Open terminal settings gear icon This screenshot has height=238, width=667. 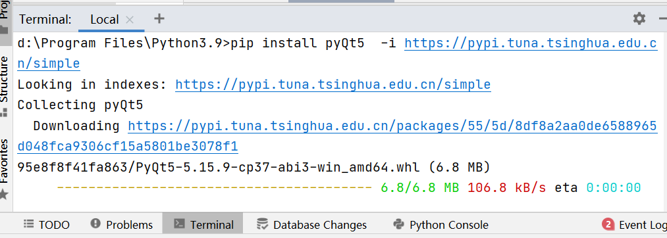coord(639,18)
